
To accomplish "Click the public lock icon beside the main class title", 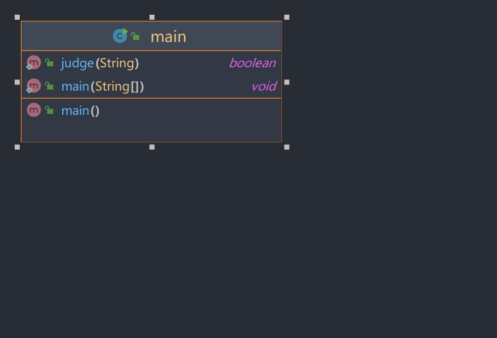I will tap(135, 36).
